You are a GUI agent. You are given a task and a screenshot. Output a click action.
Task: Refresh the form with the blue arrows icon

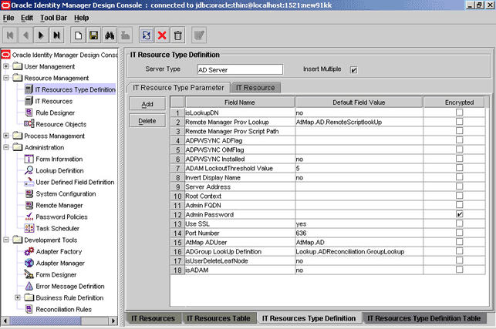(x=147, y=35)
